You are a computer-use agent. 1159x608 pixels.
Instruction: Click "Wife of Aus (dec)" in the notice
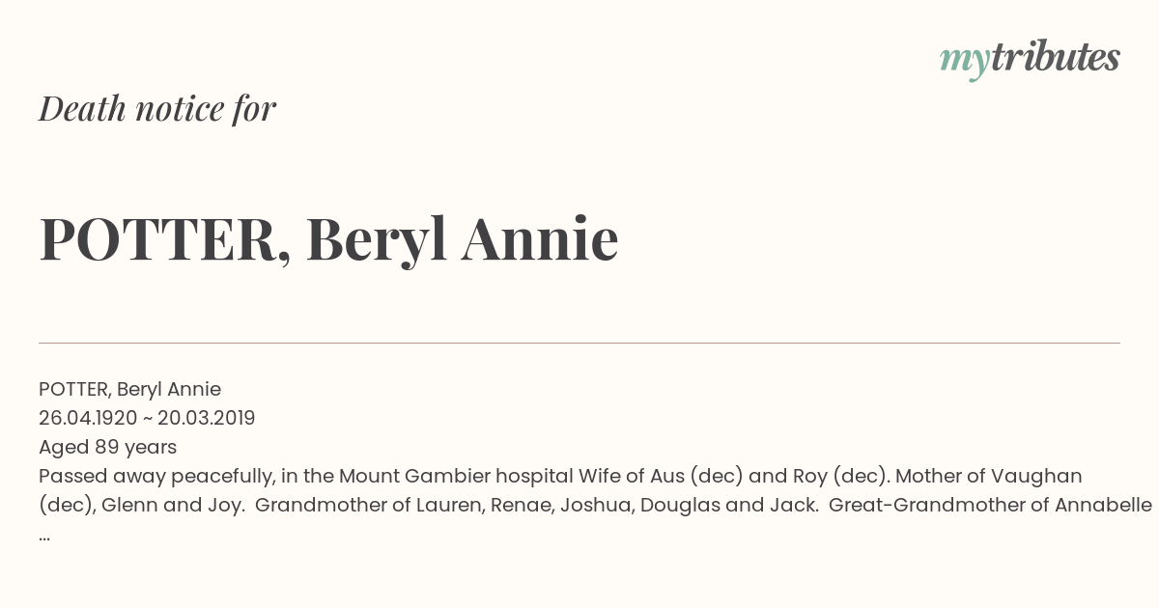pos(661,476)
